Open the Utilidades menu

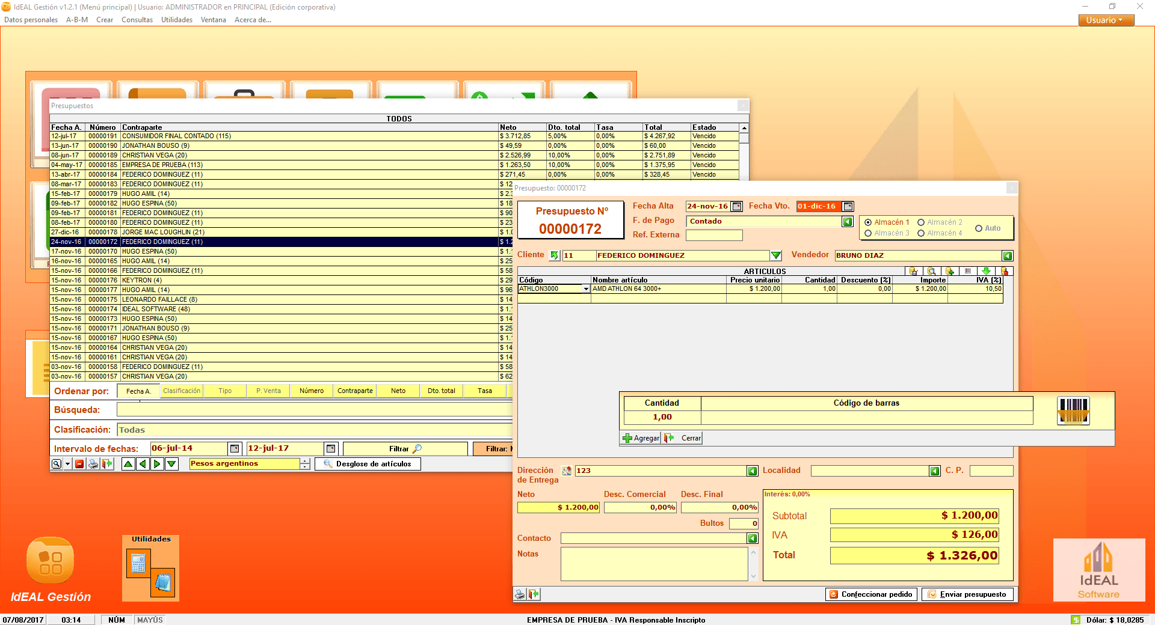[x=177, y=20]
